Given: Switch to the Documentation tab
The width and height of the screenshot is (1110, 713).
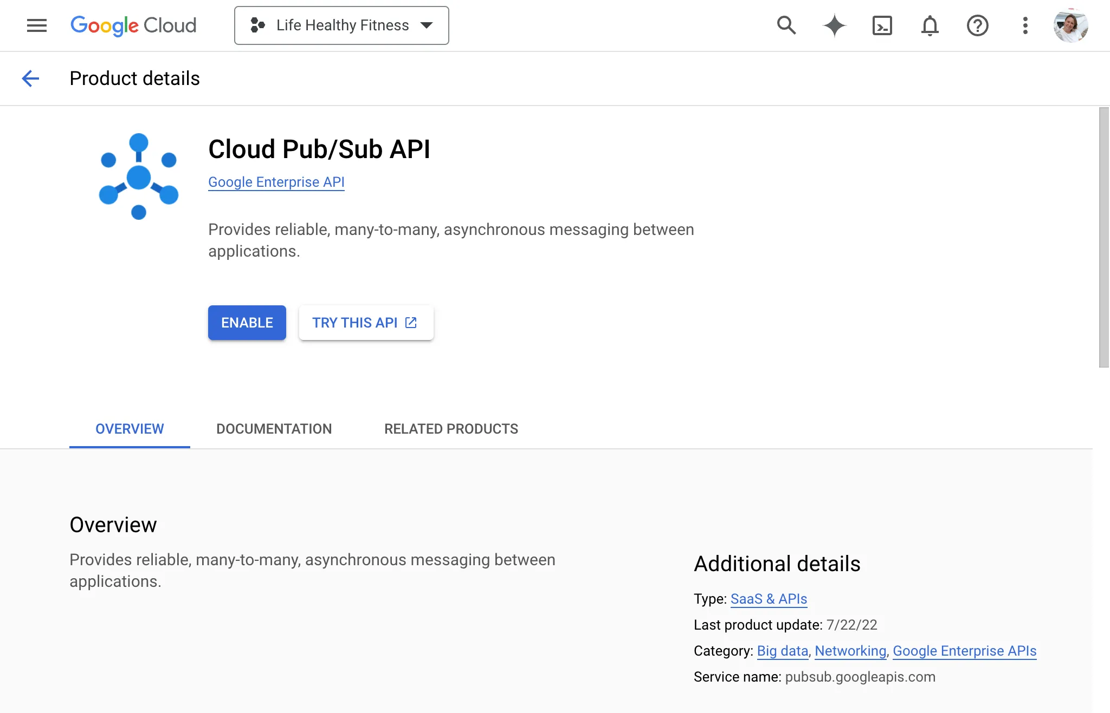Looking at the screenshot, I should [274, 429].
